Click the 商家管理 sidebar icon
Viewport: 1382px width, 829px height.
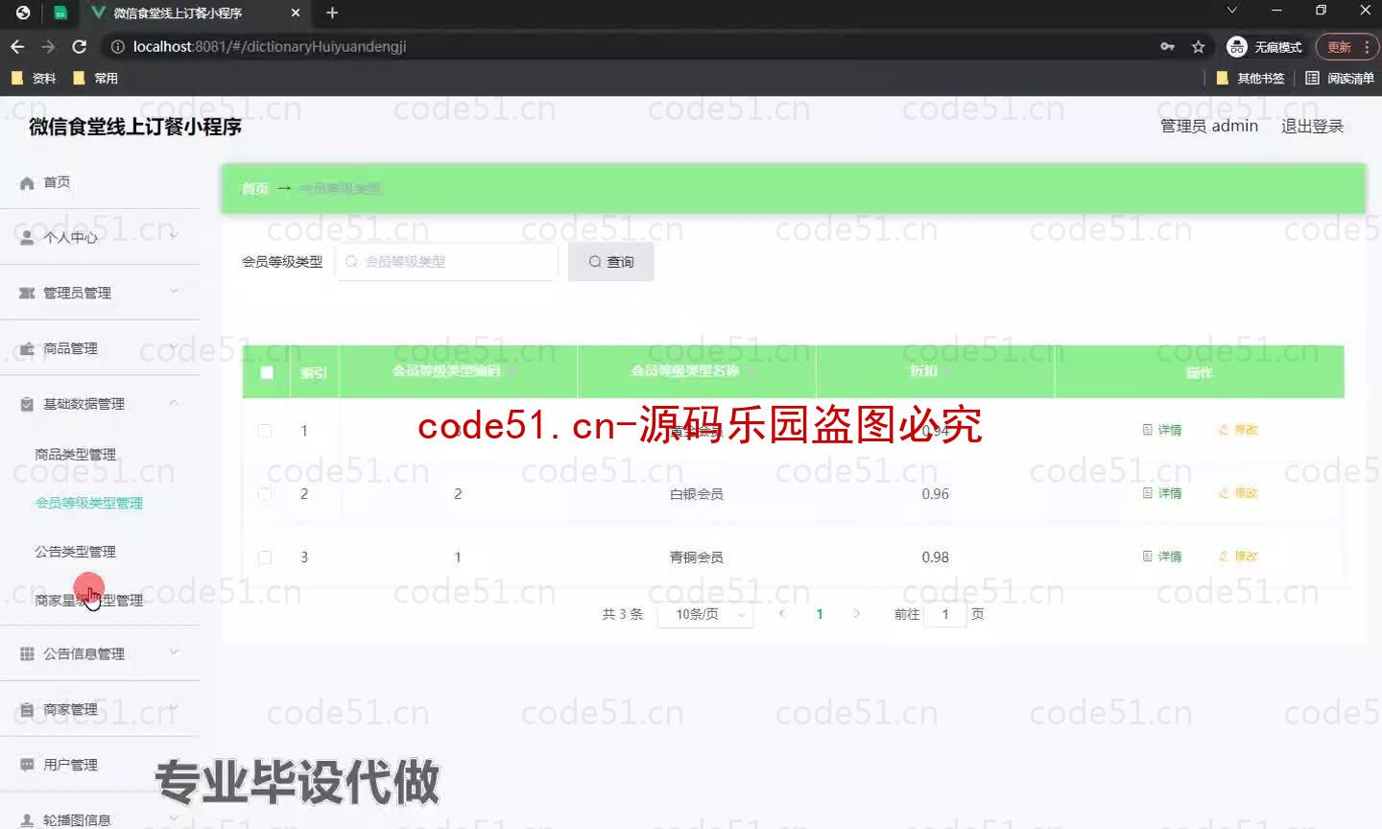(x=27, y=709)
